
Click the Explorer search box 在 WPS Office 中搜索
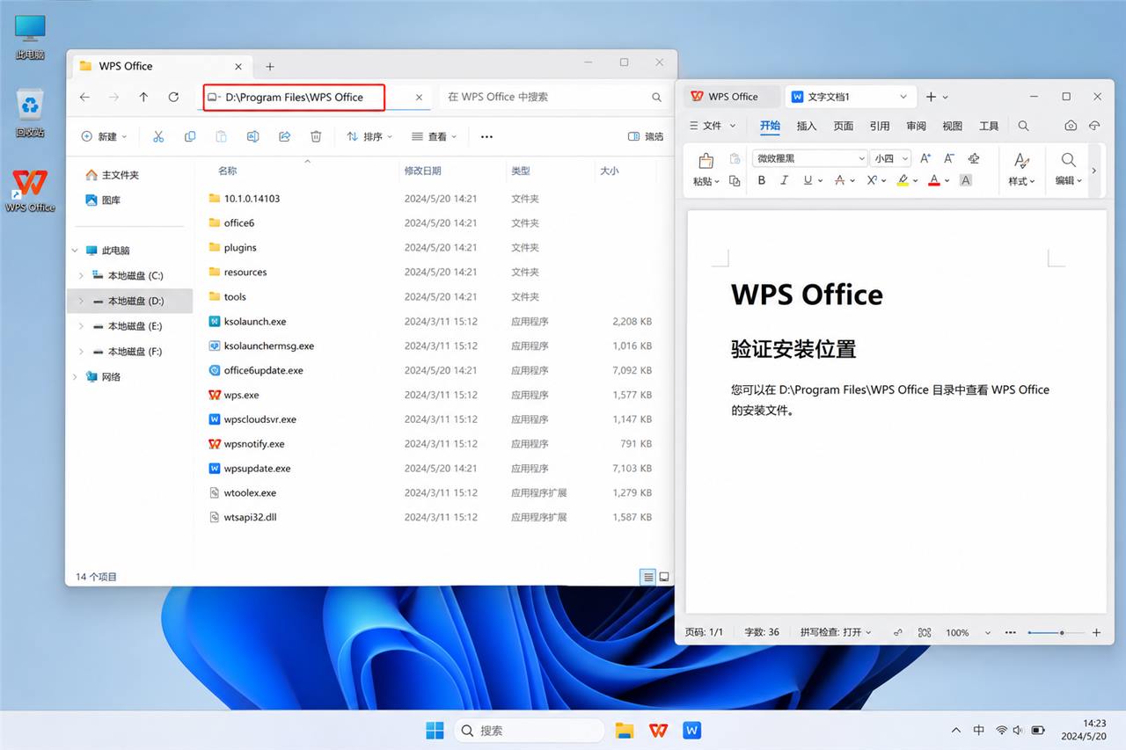(x=554, y=97)
